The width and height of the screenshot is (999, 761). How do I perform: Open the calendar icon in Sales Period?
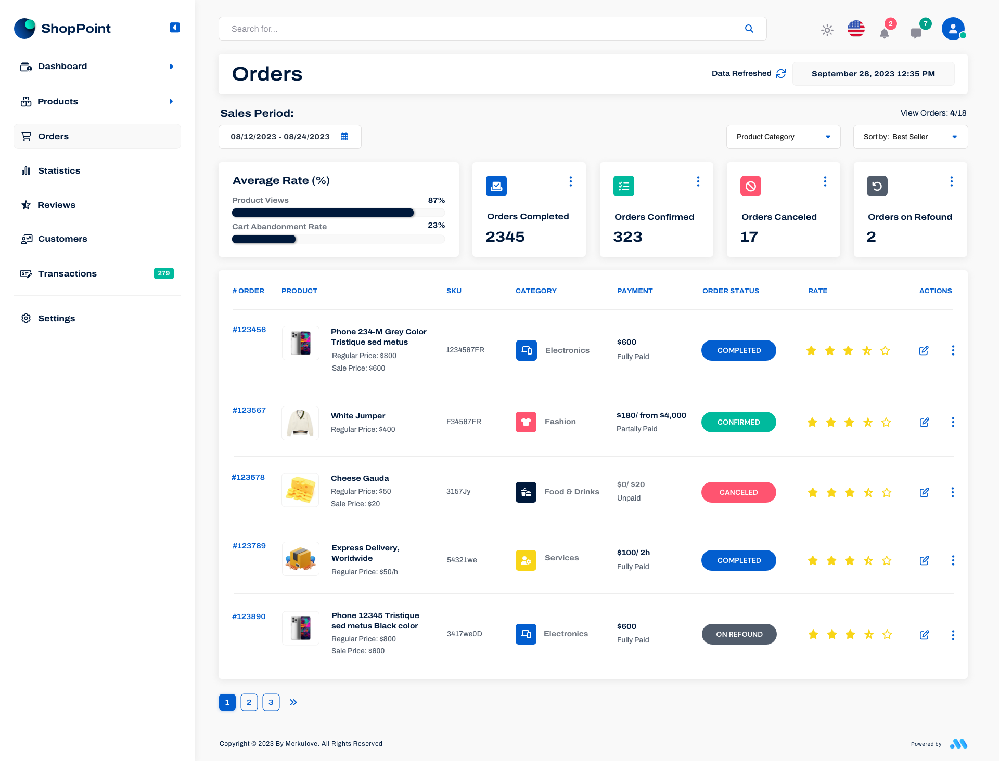click(344, 136)
